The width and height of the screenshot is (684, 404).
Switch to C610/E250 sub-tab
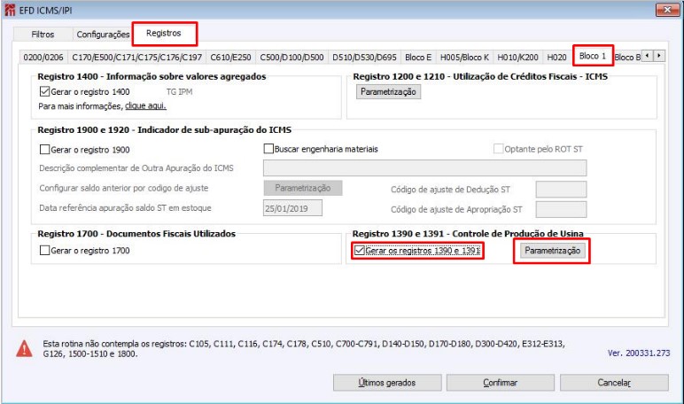click(230, 58)
